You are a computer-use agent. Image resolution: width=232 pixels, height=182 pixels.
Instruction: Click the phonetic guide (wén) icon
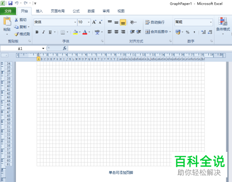click(x=97, y=32)
